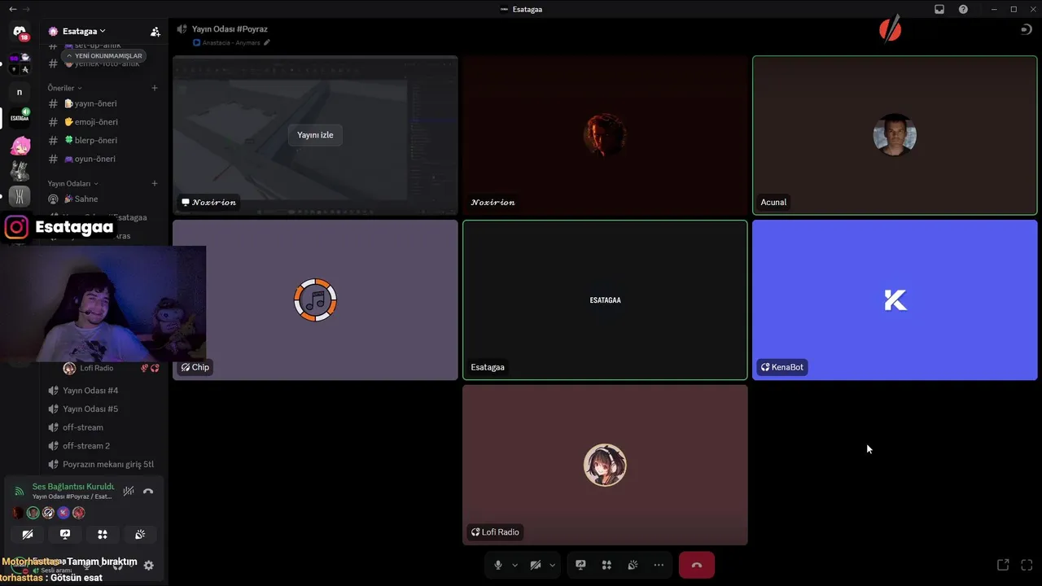Pop out the call window

(1003, 565)
